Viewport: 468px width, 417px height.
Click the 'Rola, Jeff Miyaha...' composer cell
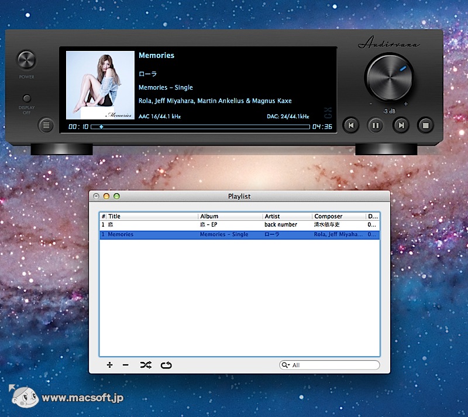(339, 234)
